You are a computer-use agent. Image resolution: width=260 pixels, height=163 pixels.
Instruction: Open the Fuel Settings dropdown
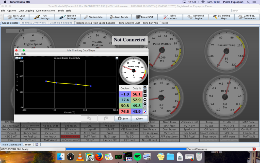coord(42,17)
